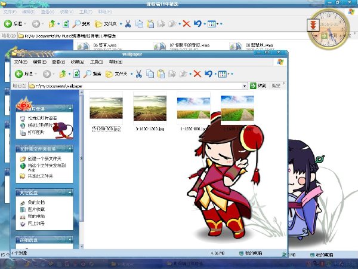The image size is (358, 269).
Task: Undo last action in wallpaper toolbar
Action: point(208,74)
